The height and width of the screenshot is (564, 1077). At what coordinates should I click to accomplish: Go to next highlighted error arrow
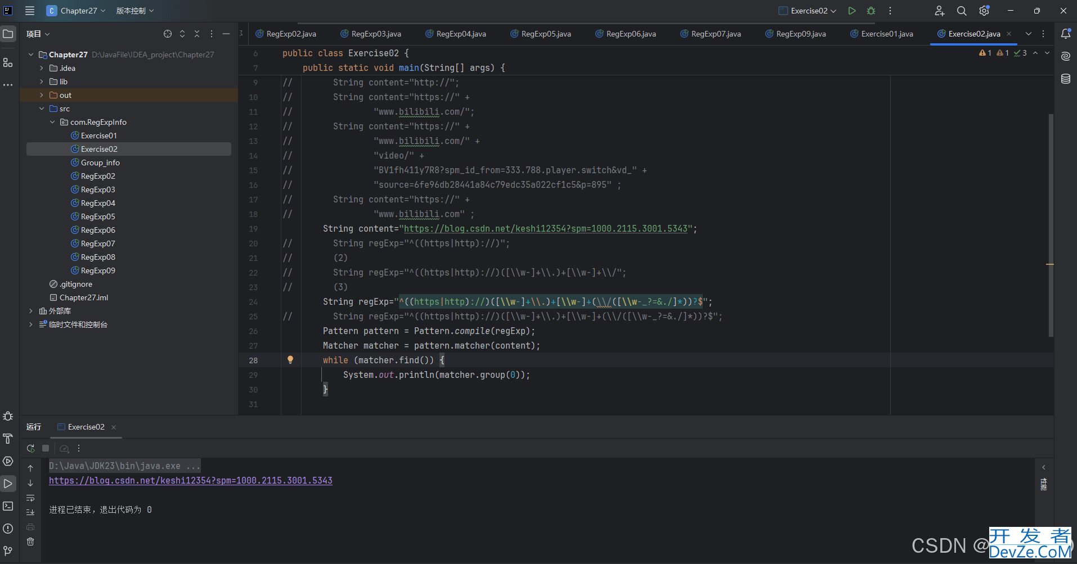click(1047, 53)
